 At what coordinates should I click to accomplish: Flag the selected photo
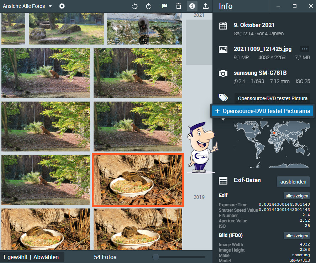164,6
